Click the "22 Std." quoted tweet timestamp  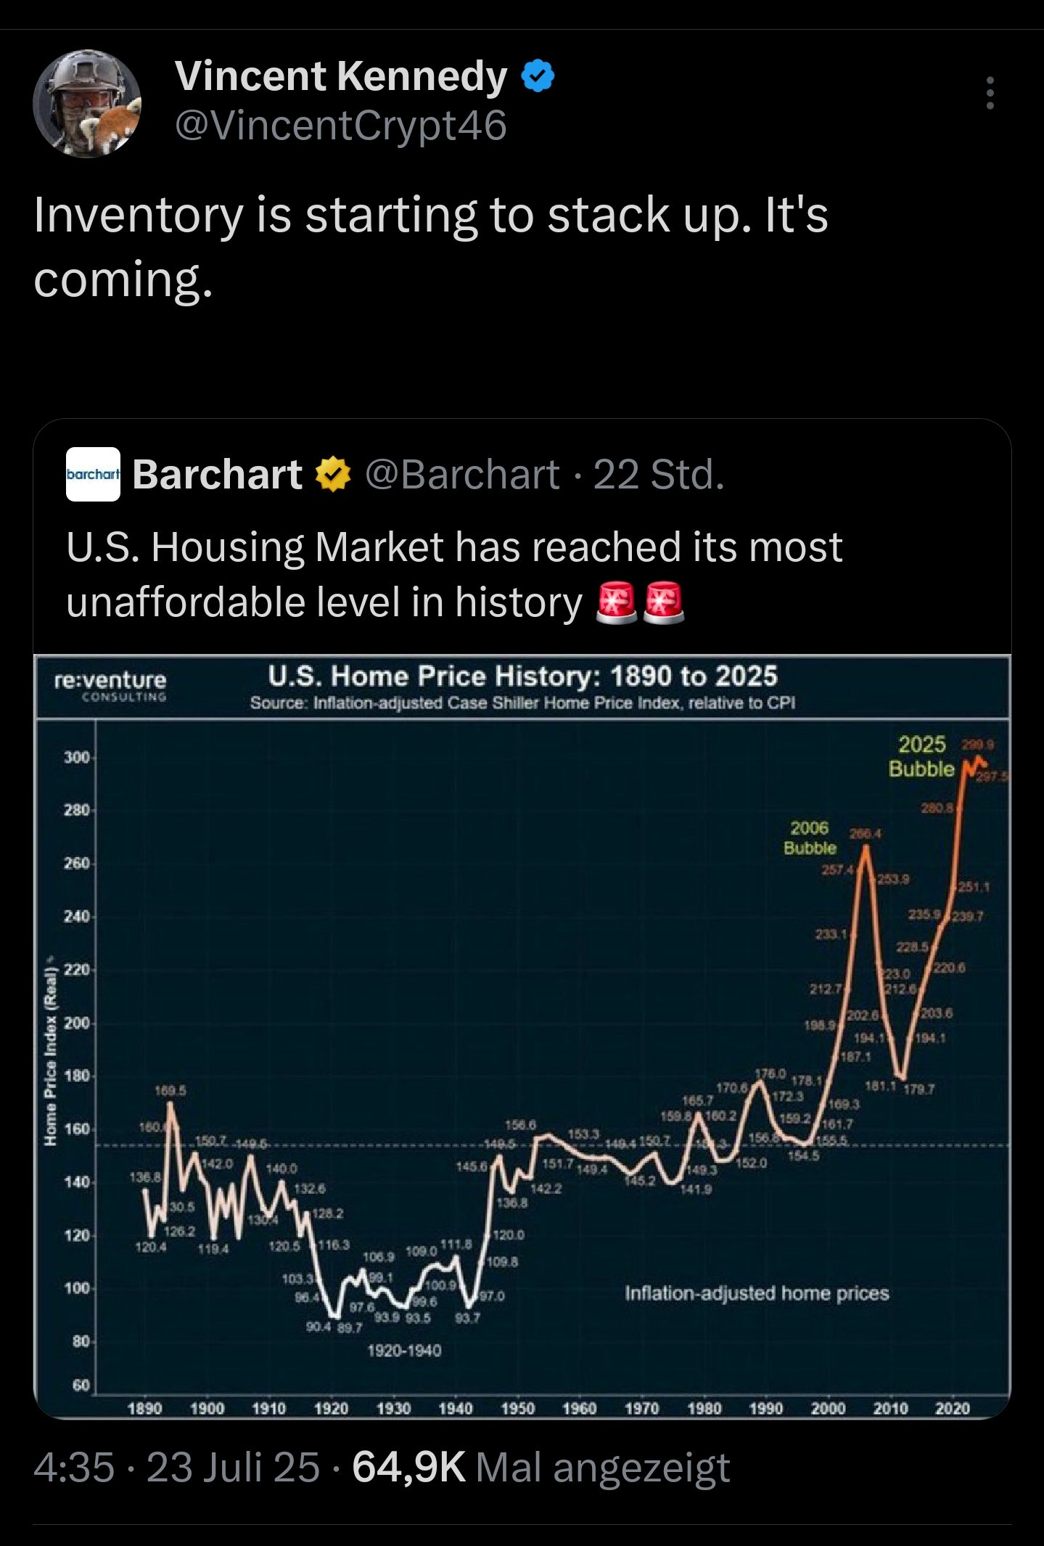[659, 475]
